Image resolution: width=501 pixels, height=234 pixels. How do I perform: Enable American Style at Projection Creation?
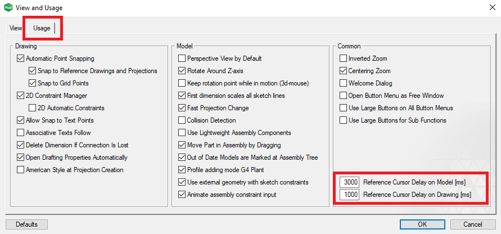21,170
